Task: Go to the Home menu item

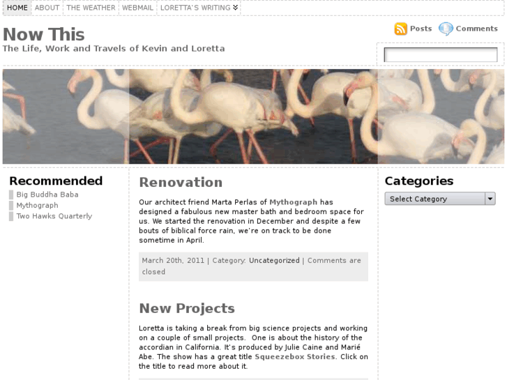Action: [x=17, y=8]
